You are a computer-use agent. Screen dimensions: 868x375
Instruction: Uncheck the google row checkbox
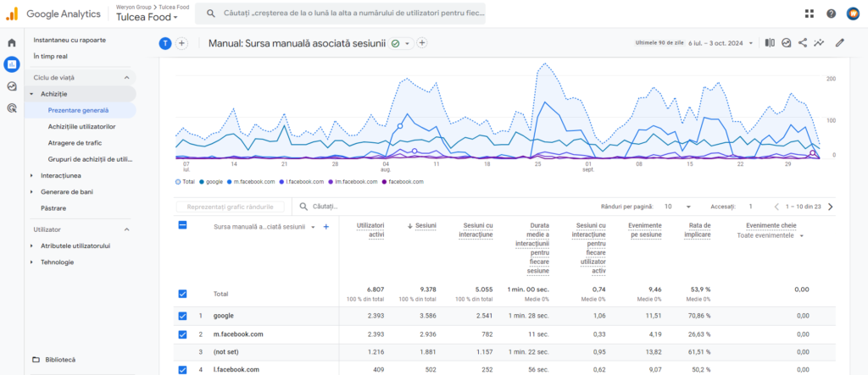[x=182, y=315]
